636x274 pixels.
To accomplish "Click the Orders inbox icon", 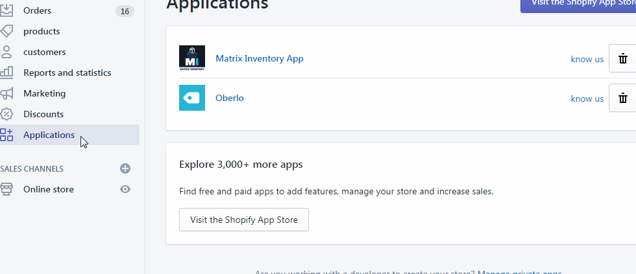I will [x=6, y=10].
